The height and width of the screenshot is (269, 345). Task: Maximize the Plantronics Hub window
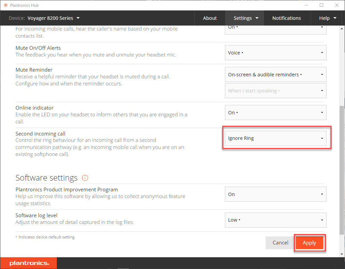point(321,5)
